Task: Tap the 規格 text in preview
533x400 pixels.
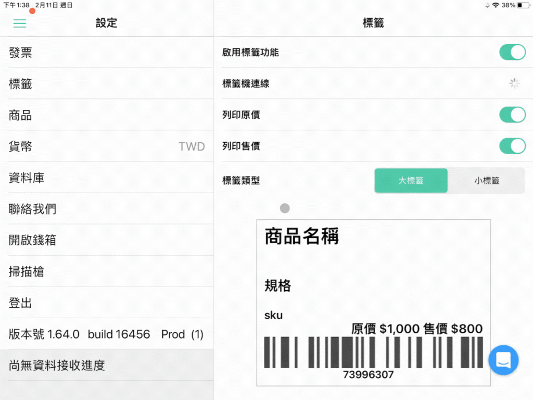Action: click(x=278, y=285)
